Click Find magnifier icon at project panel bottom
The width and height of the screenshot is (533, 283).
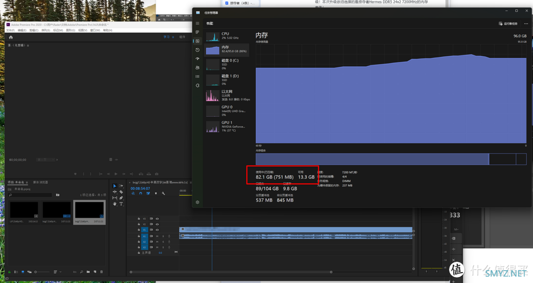click(81, 272)
